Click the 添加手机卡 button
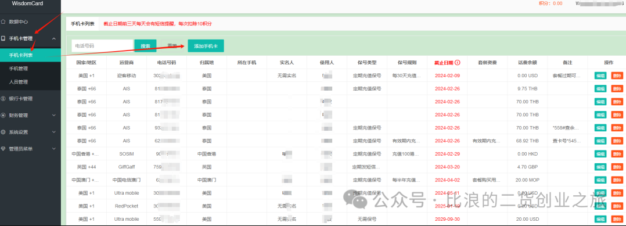The height and width of the screenshot is (226, 626). [206, 46]
